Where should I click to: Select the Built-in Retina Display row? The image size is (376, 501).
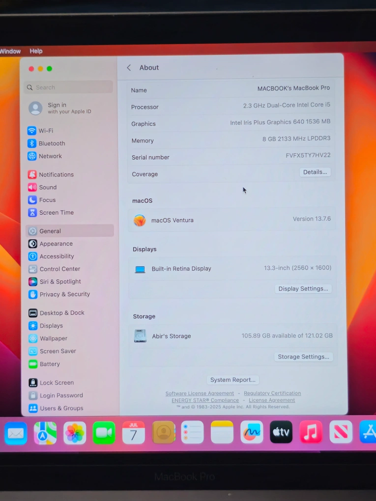coord(232,268)
